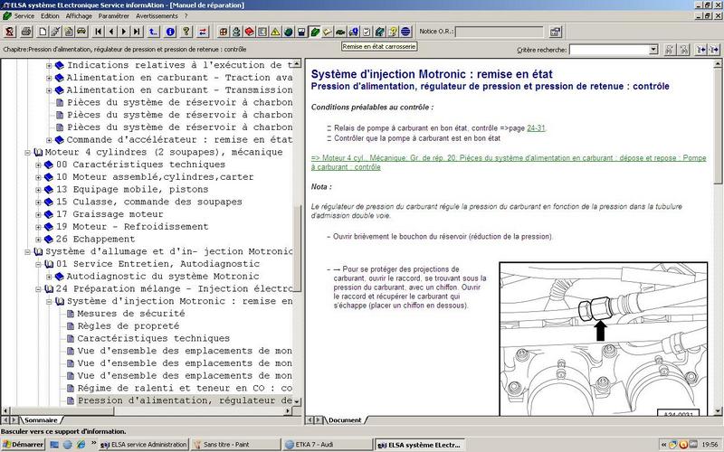This screenshot has width=724, height=452.
Task: Click the green body repair icon
Action: pyautogui.click(x=314, y=32)
